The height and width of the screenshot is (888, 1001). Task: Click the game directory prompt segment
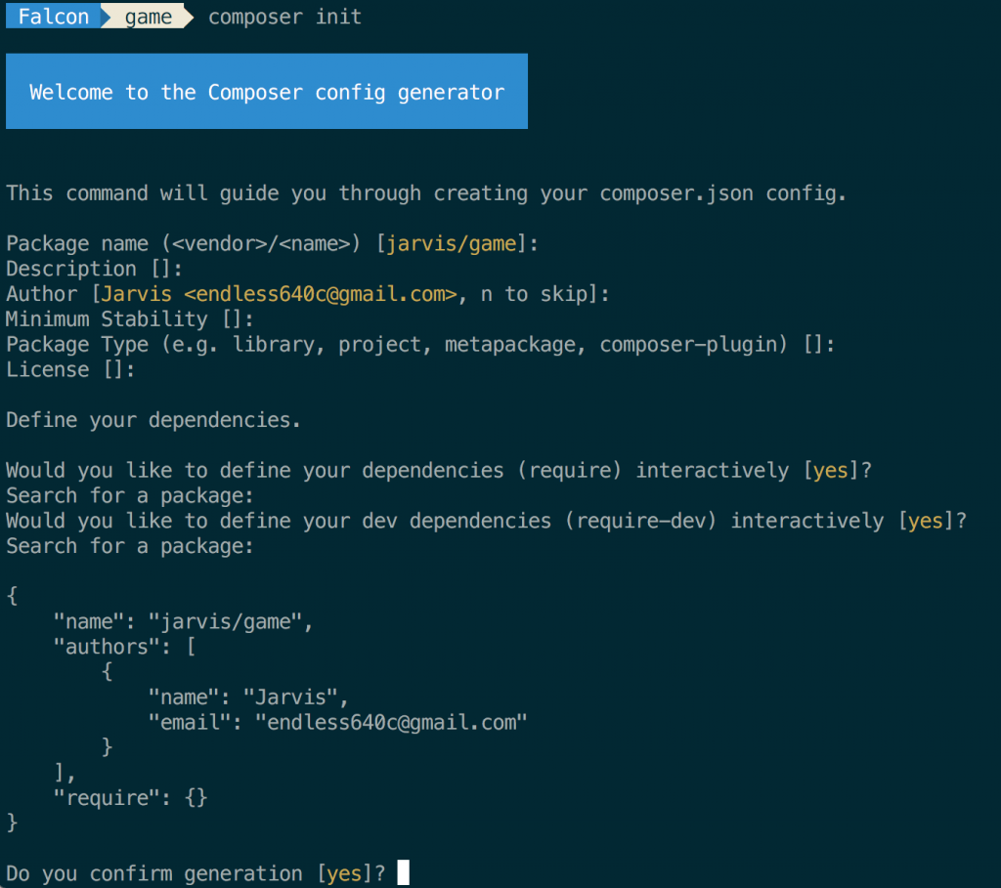point(149,16)
